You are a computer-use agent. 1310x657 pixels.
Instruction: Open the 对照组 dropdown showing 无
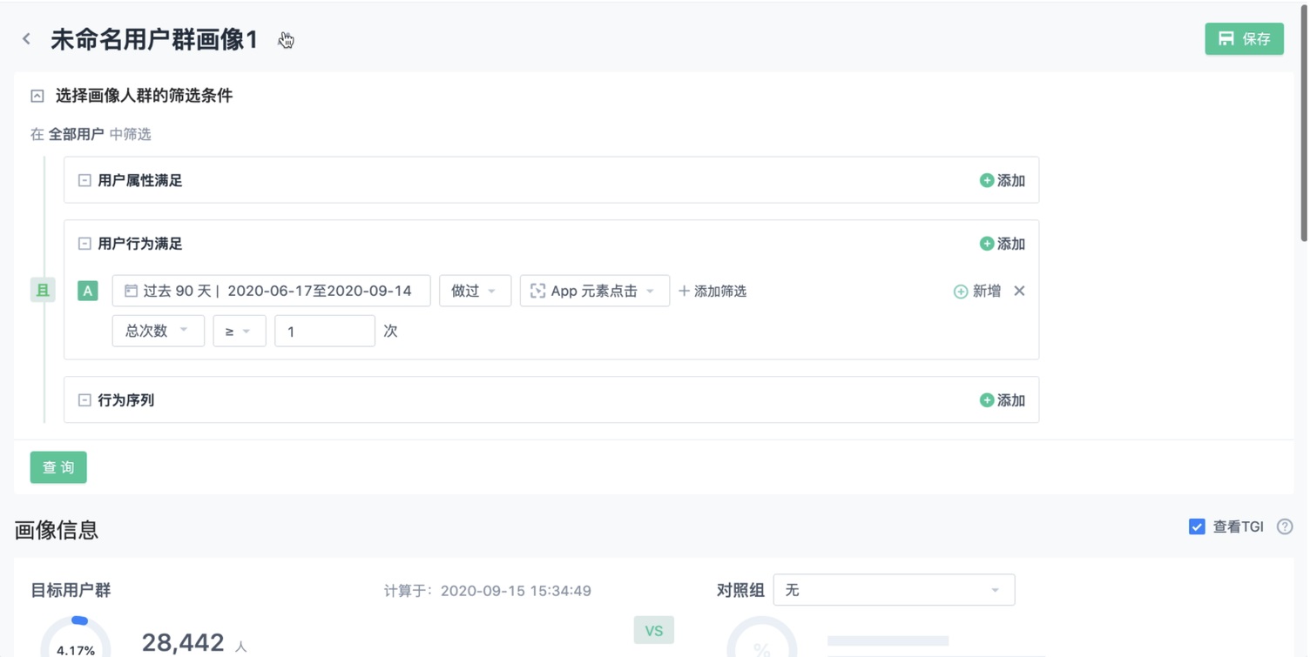pyautogui.click(x=894, y=589)
